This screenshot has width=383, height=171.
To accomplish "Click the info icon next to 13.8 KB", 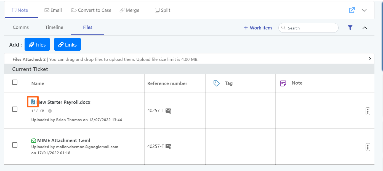I will (50, 111).
